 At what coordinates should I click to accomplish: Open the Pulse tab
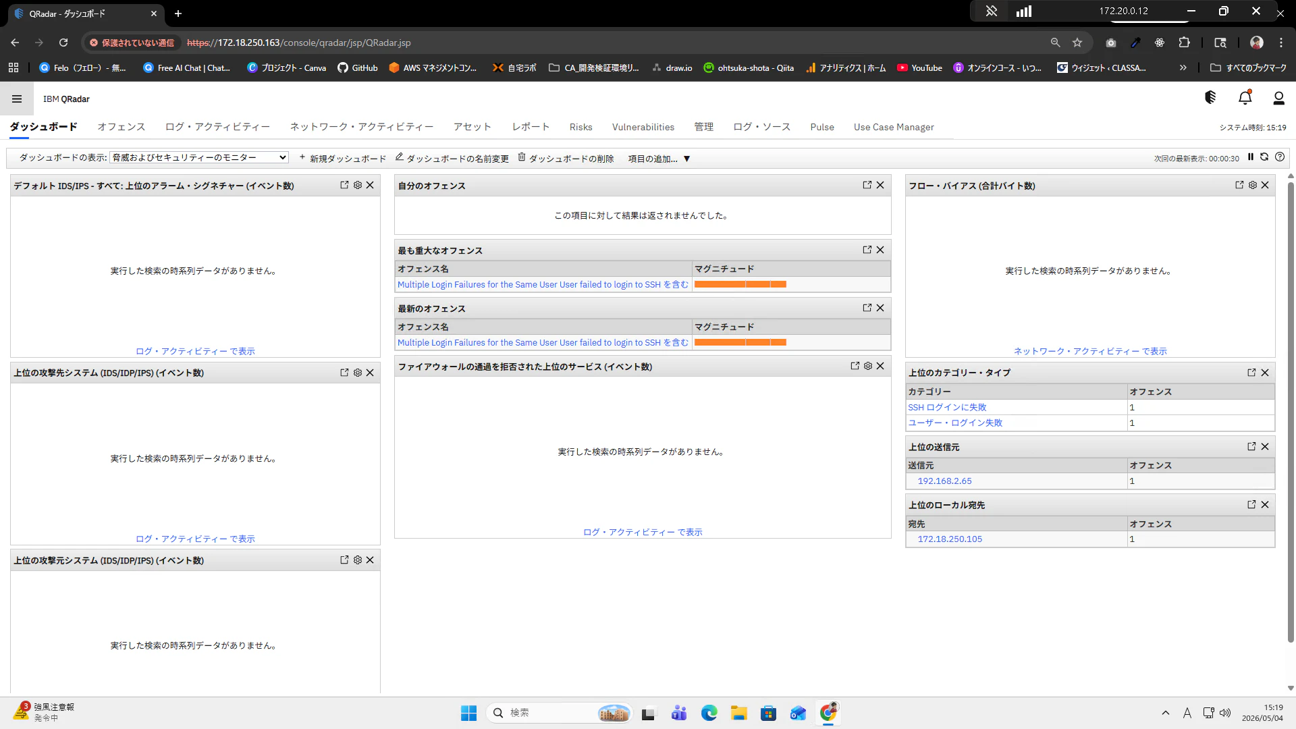pos(822,127)
